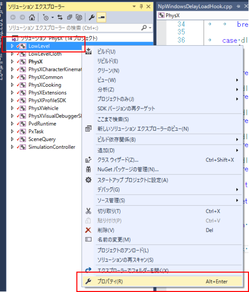Click the Home icon in Solution Explorer toolbar
Viewport: 249px width, 292px height.
click(32, 17)
